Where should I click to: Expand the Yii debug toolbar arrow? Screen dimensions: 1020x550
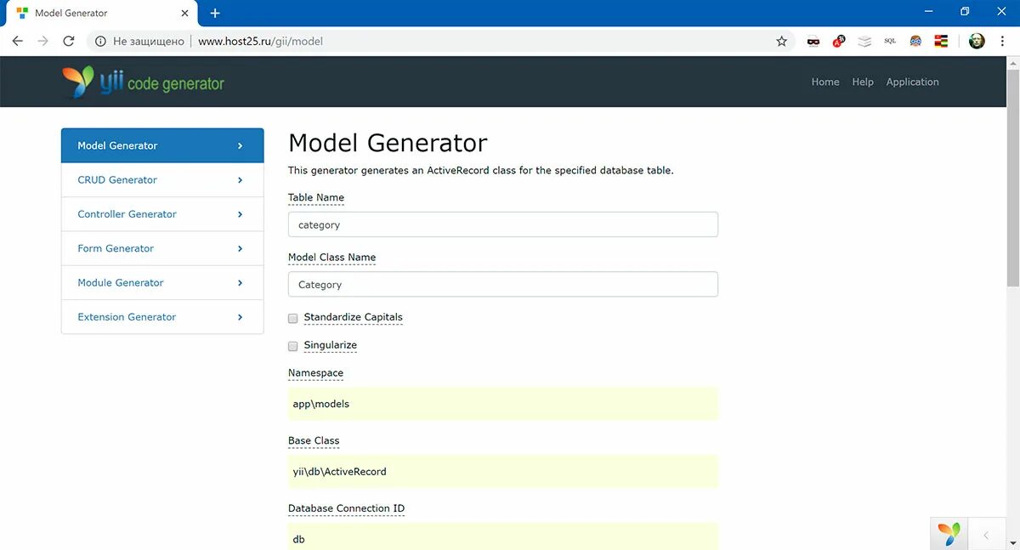click(x=986, y=535)
